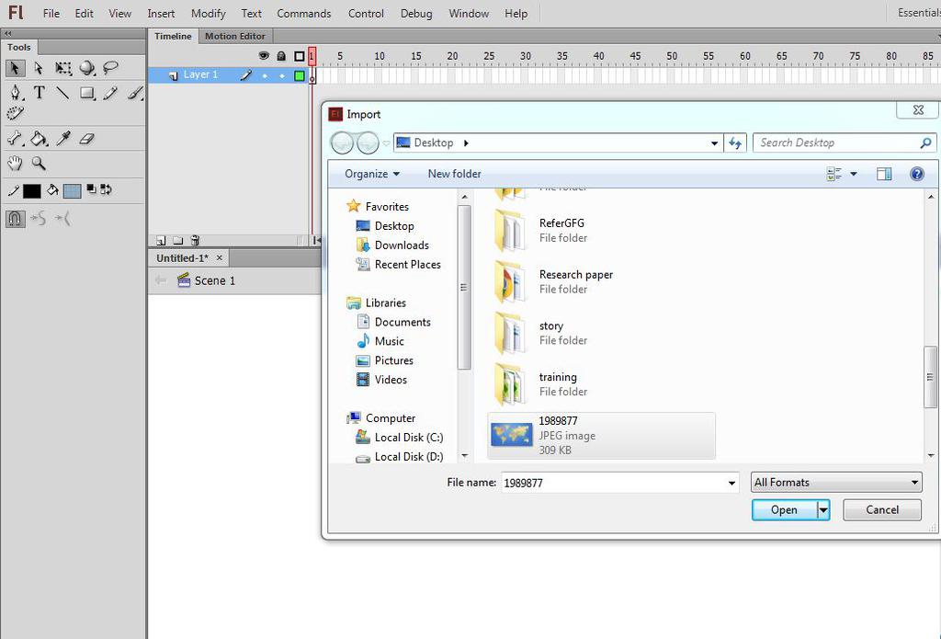Viewport: 941px width, 639px height.
Task: Pick the Paint Bucket tool
Action: [x=39, y=139]
